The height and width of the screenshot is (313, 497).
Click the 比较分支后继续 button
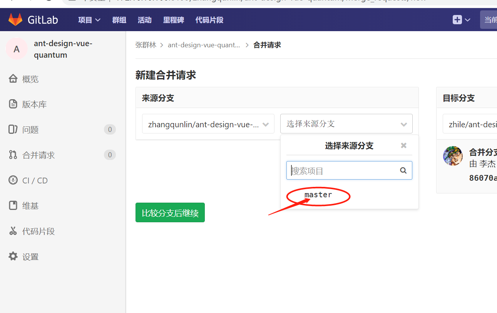pyautogui.click(x=170, y=213)
